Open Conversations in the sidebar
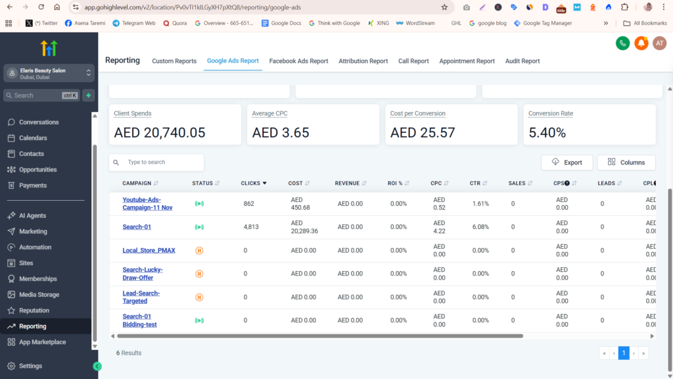The image size is (673, 379). 39,122
